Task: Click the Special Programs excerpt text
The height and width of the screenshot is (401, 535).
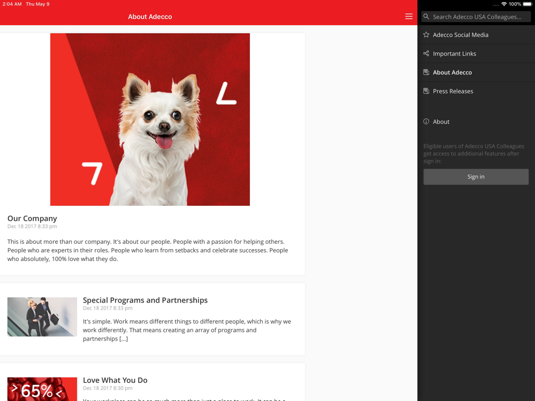Action: coord(187,330)
